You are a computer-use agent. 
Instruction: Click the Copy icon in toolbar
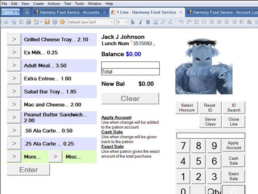tap(14, 22)
